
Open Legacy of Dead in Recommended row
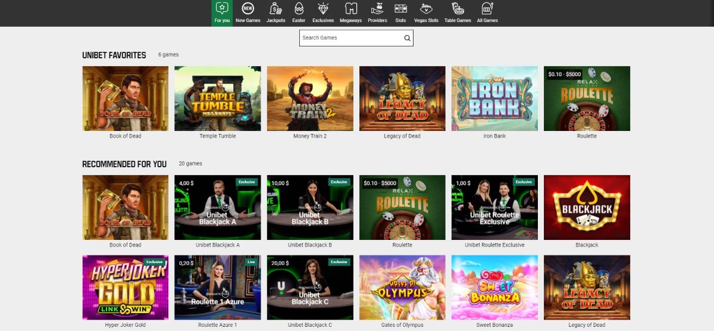587,288
